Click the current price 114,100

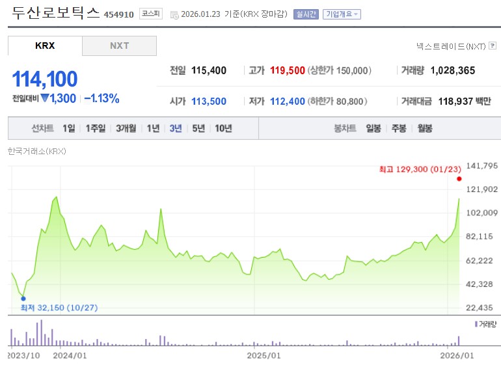45,79
